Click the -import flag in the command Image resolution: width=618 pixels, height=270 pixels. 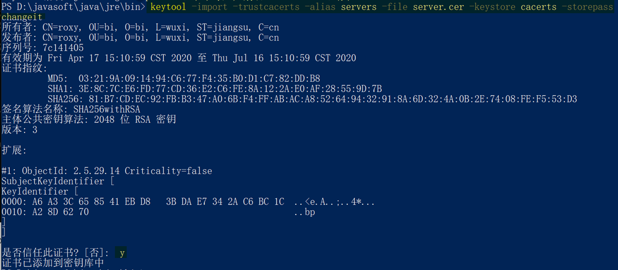tap(210, 7)
